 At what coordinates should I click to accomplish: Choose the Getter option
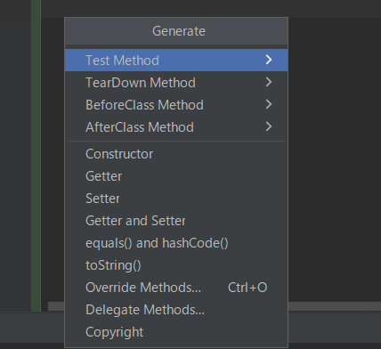(x=176, y=176)
